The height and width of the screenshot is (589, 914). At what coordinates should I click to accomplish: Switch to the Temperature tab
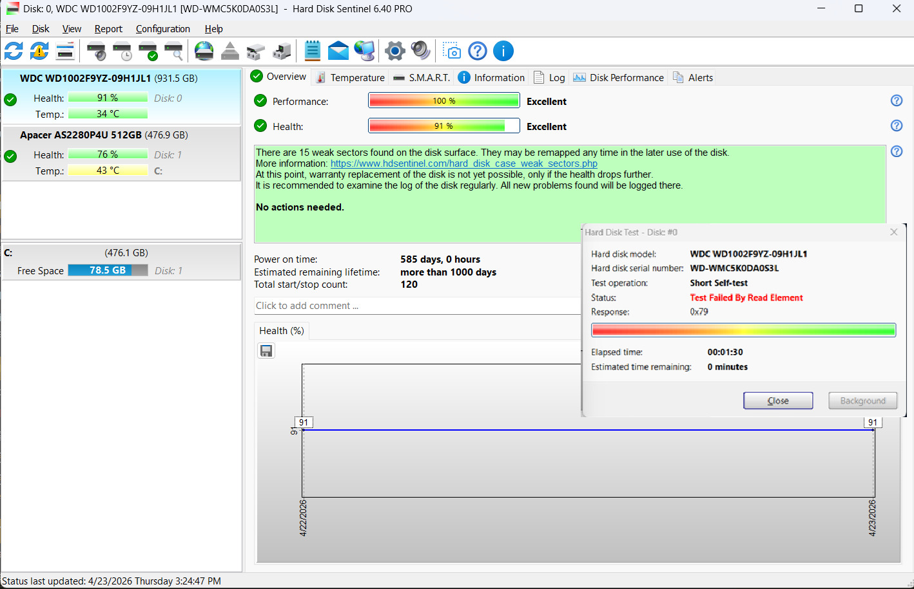coord(350,77)
